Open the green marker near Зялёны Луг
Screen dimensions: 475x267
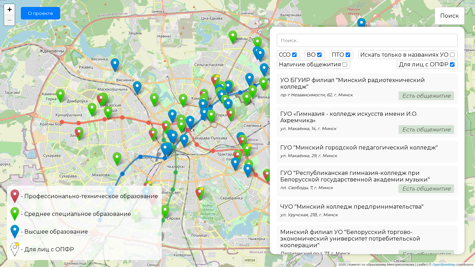pos(233,36)
